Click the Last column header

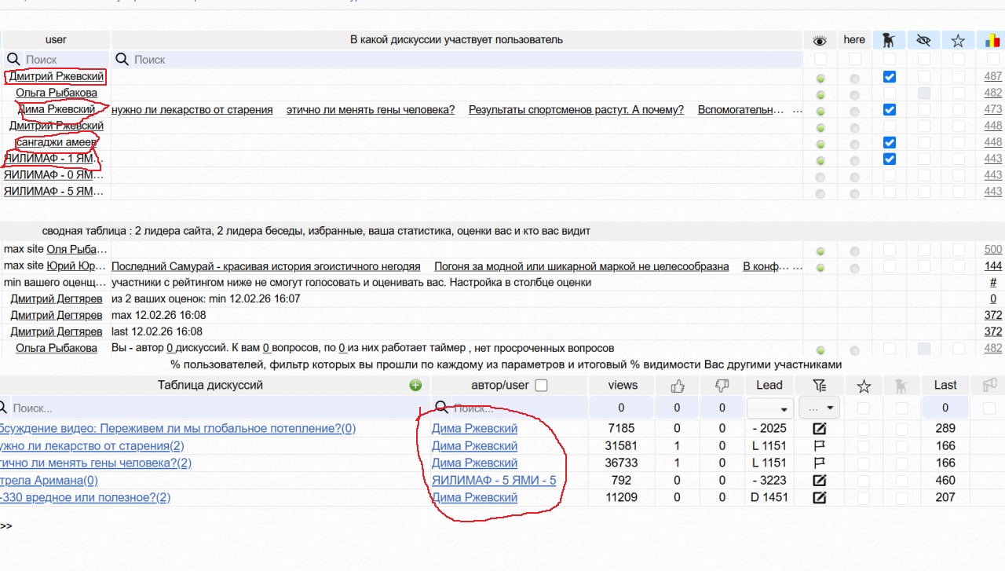coord(945,385)
